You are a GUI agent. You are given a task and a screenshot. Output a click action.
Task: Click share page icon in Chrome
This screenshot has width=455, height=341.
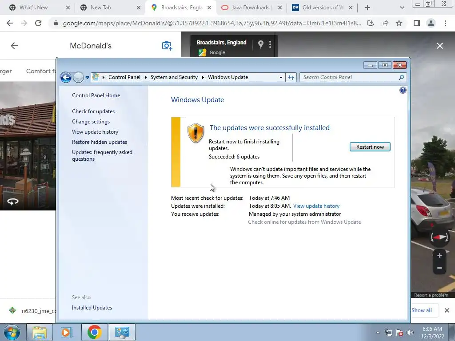click(385, 23)
